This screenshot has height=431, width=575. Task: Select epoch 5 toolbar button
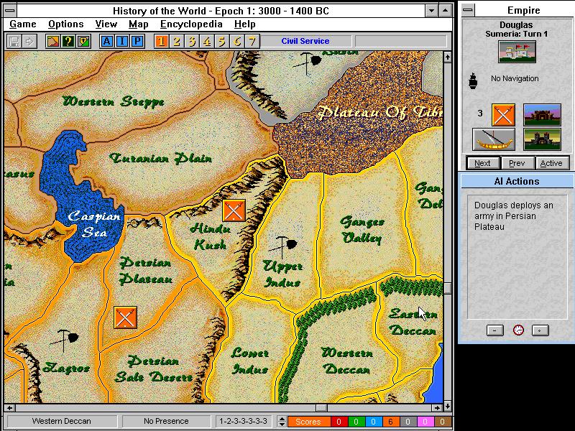(x=222, y=42)
